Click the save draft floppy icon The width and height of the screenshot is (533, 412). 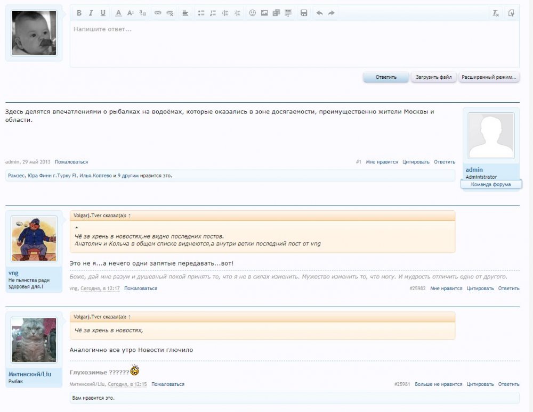click(304, 13)
